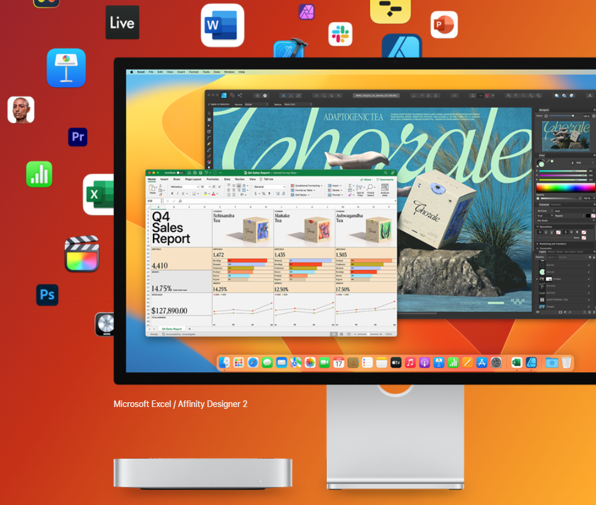Open Finder from the Dock
The image size is (596, 505).
point(225,363)
